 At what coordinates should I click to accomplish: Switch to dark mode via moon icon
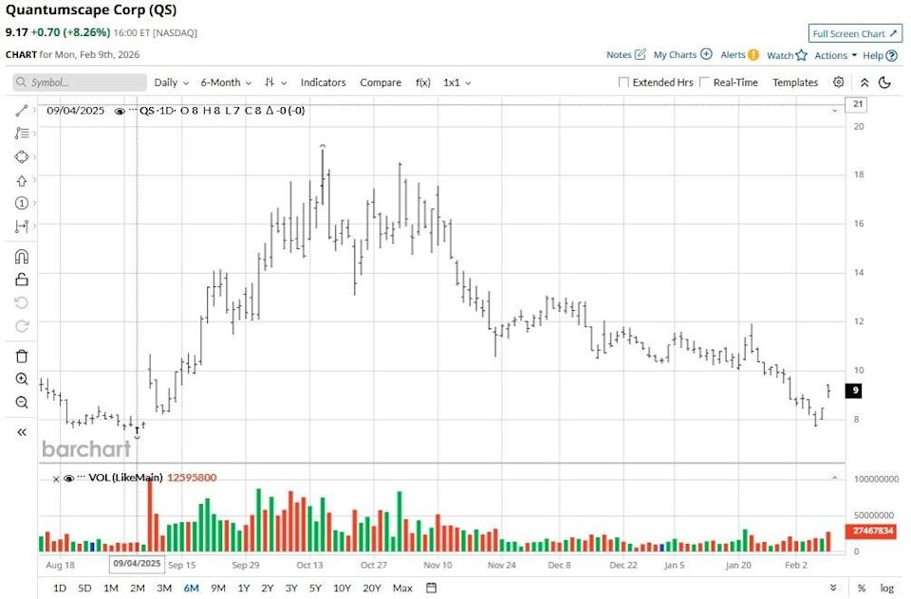point(884,82)
